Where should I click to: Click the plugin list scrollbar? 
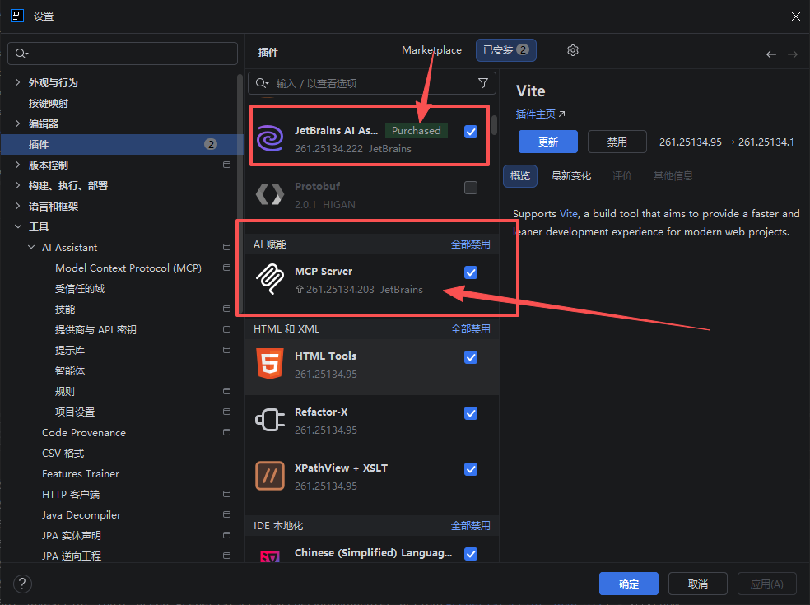pyautogui.click(x=495, y=124)
